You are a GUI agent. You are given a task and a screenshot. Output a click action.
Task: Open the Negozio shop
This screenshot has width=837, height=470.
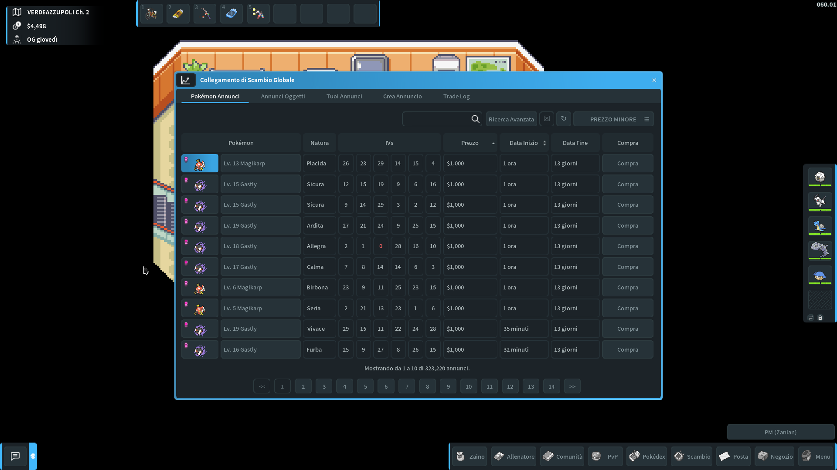[774, 457]
